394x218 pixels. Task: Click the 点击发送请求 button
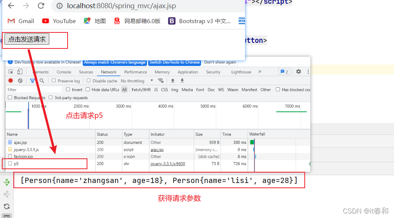click(x=27, y=39)
